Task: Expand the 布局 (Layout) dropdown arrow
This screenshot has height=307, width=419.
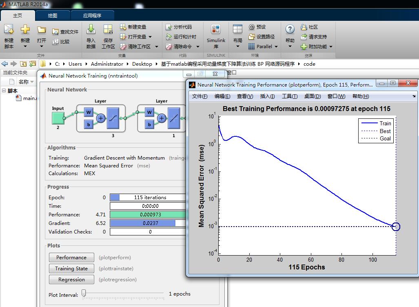Action: [x=237, y=47]
